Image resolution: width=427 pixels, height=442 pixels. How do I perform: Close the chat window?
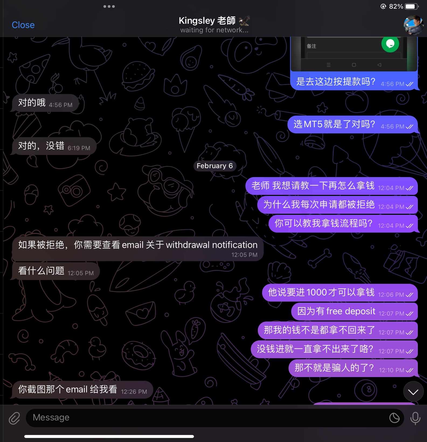[x=23, y=25]
